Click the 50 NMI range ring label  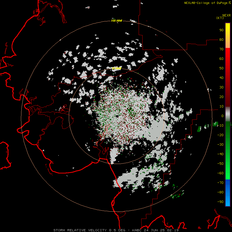point(117,68)
